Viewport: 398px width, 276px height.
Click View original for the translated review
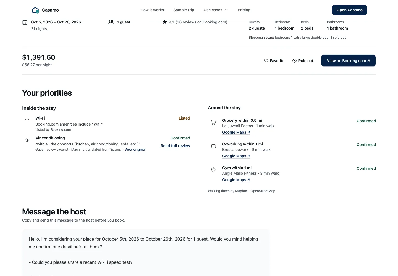tap(135, 150)
